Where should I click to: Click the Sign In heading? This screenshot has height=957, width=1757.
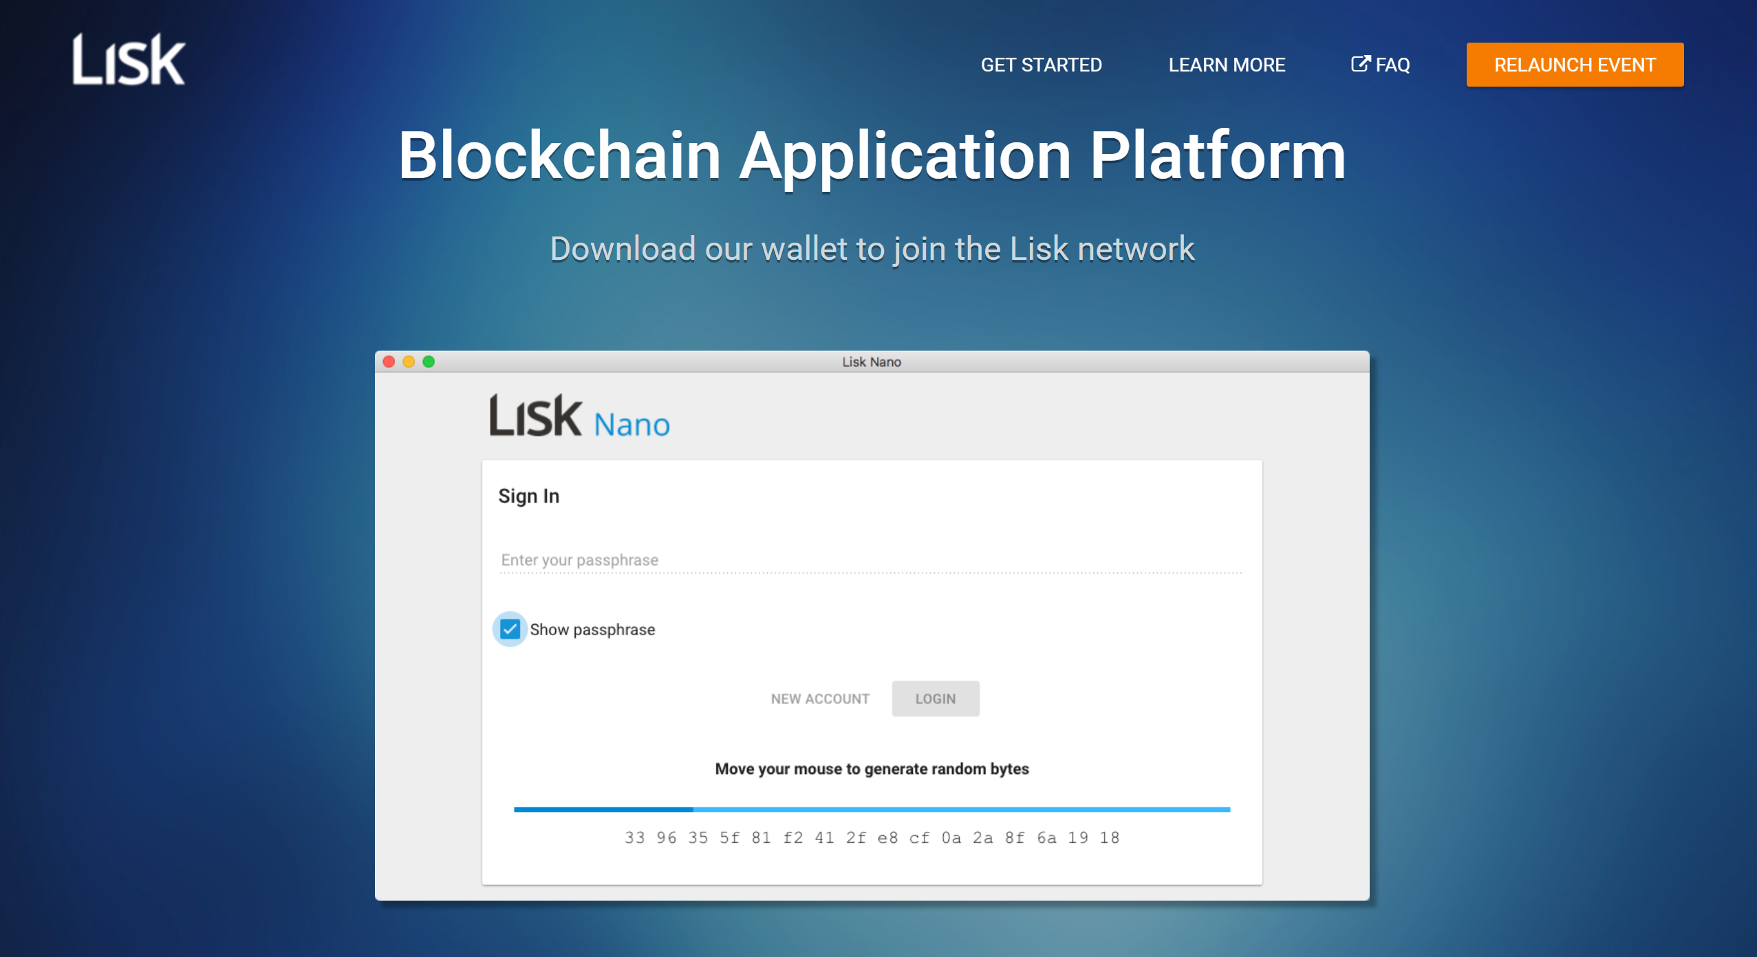(528, 496)
